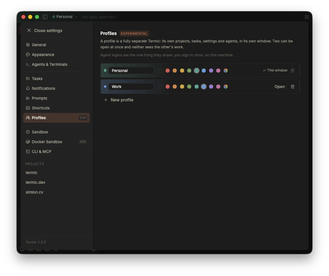Open General settings
This screenshot has height=276, width=329.
pos(57,45)
